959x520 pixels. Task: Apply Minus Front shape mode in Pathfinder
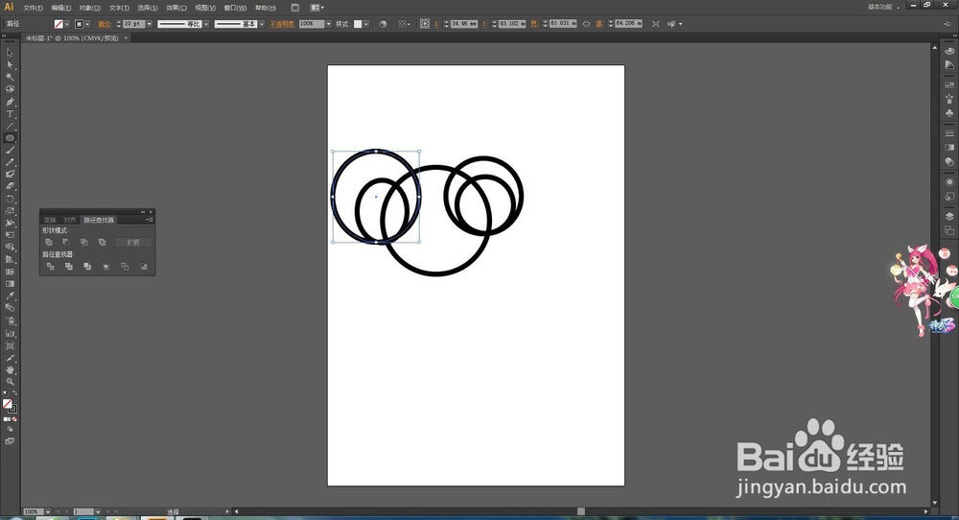[x=67, y=243]
